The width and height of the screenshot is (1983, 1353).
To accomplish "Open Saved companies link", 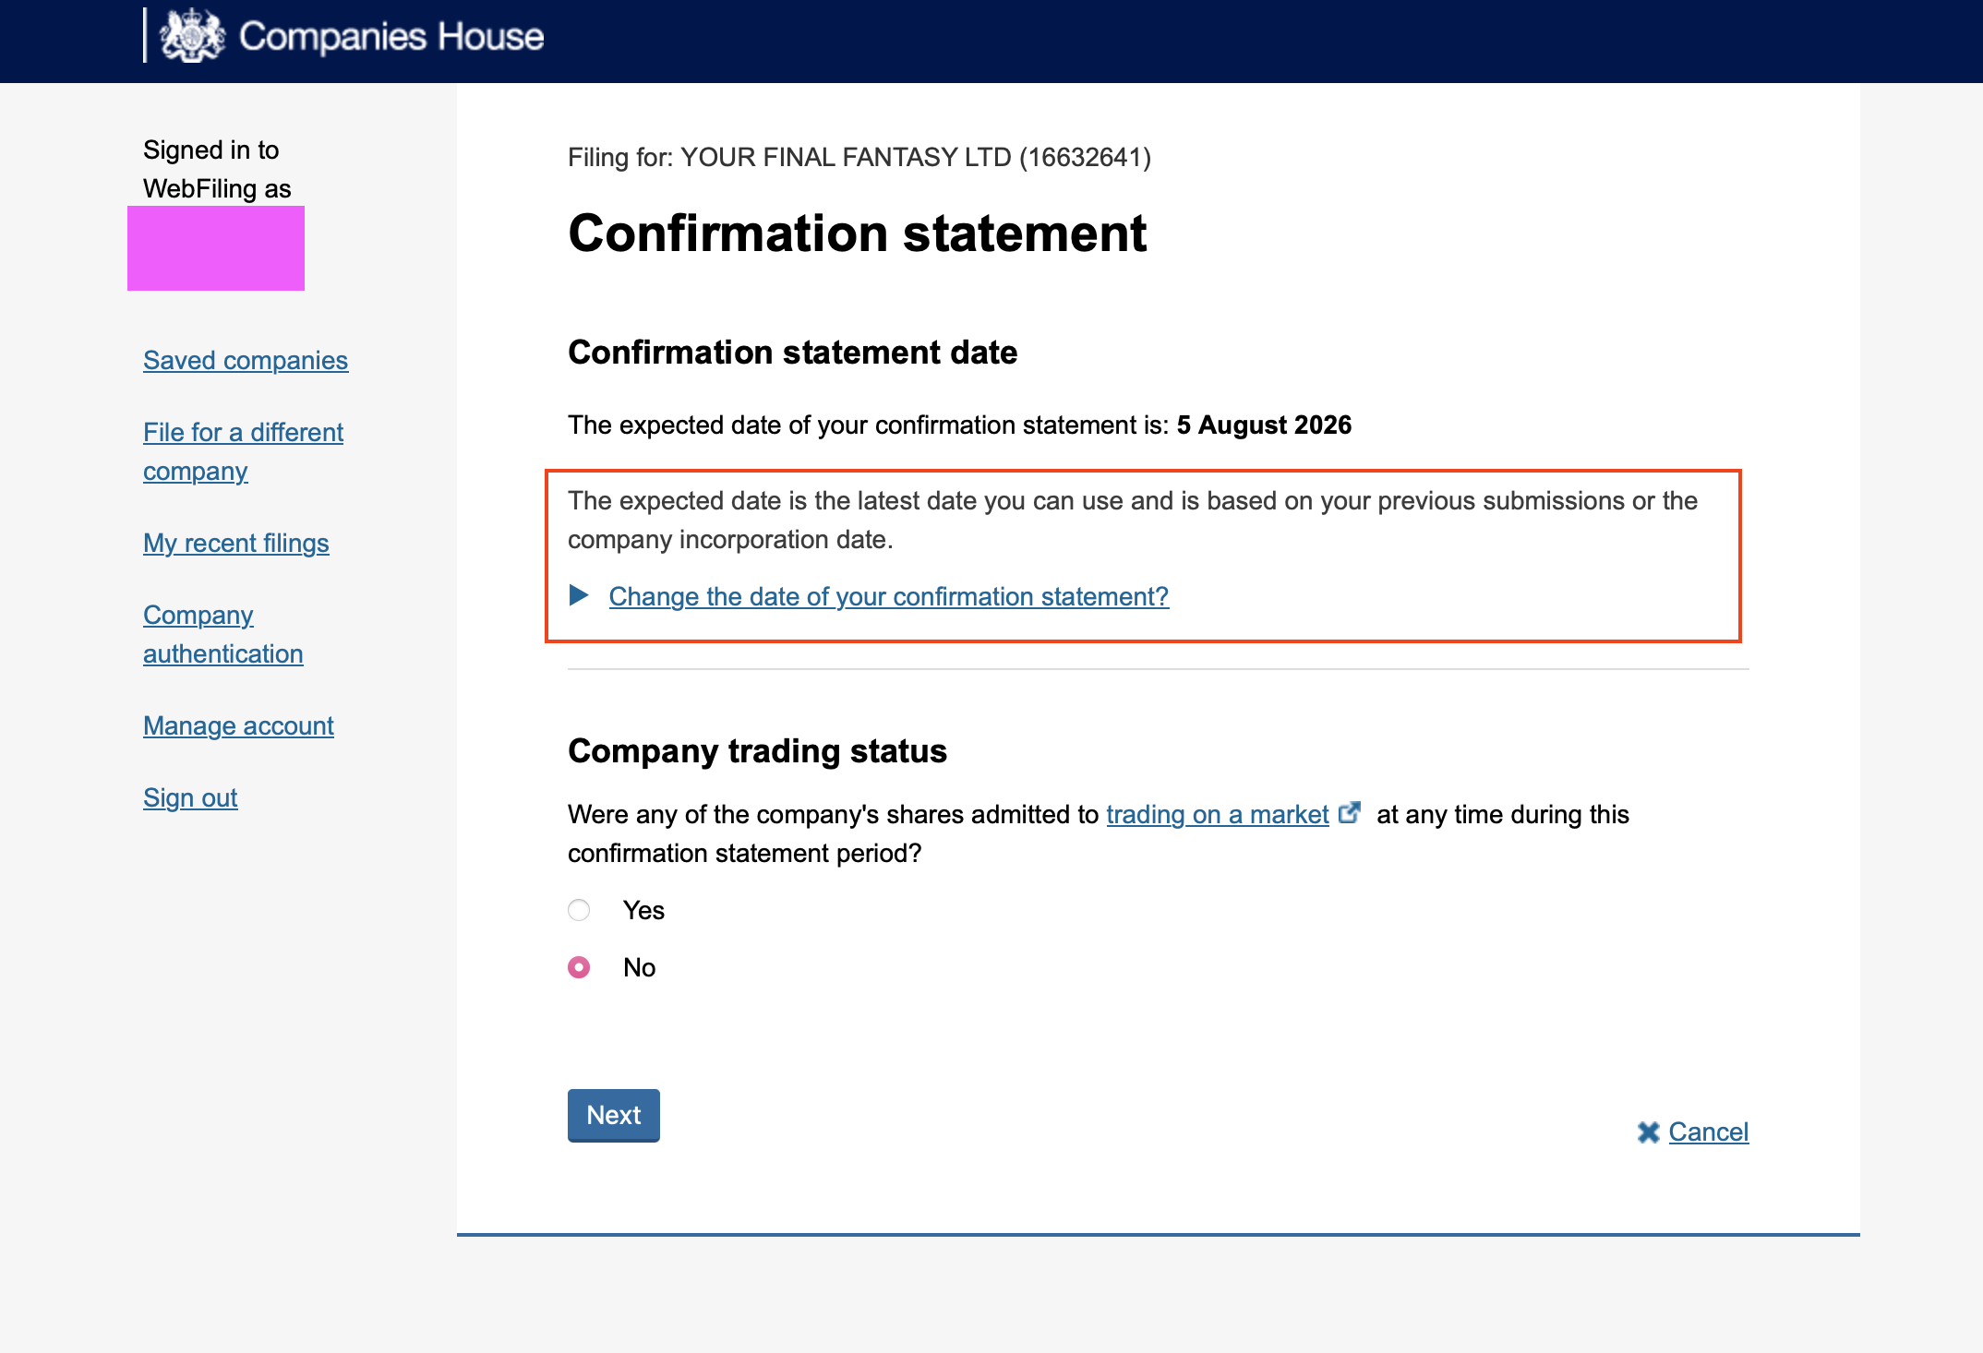I will point(246,360).
